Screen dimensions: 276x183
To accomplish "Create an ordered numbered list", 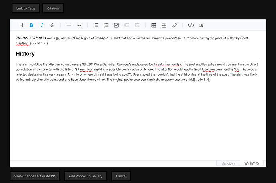I will [x=106, y=25].
